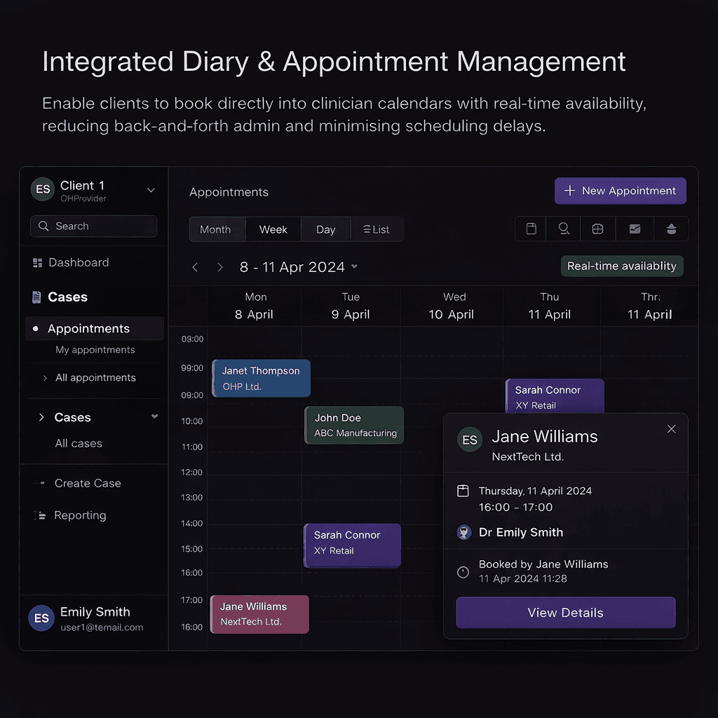Expand the Client 1 account dropdown
Viewport: 718px width, 718px height.
pyautogui.click(x=151, y=189)
